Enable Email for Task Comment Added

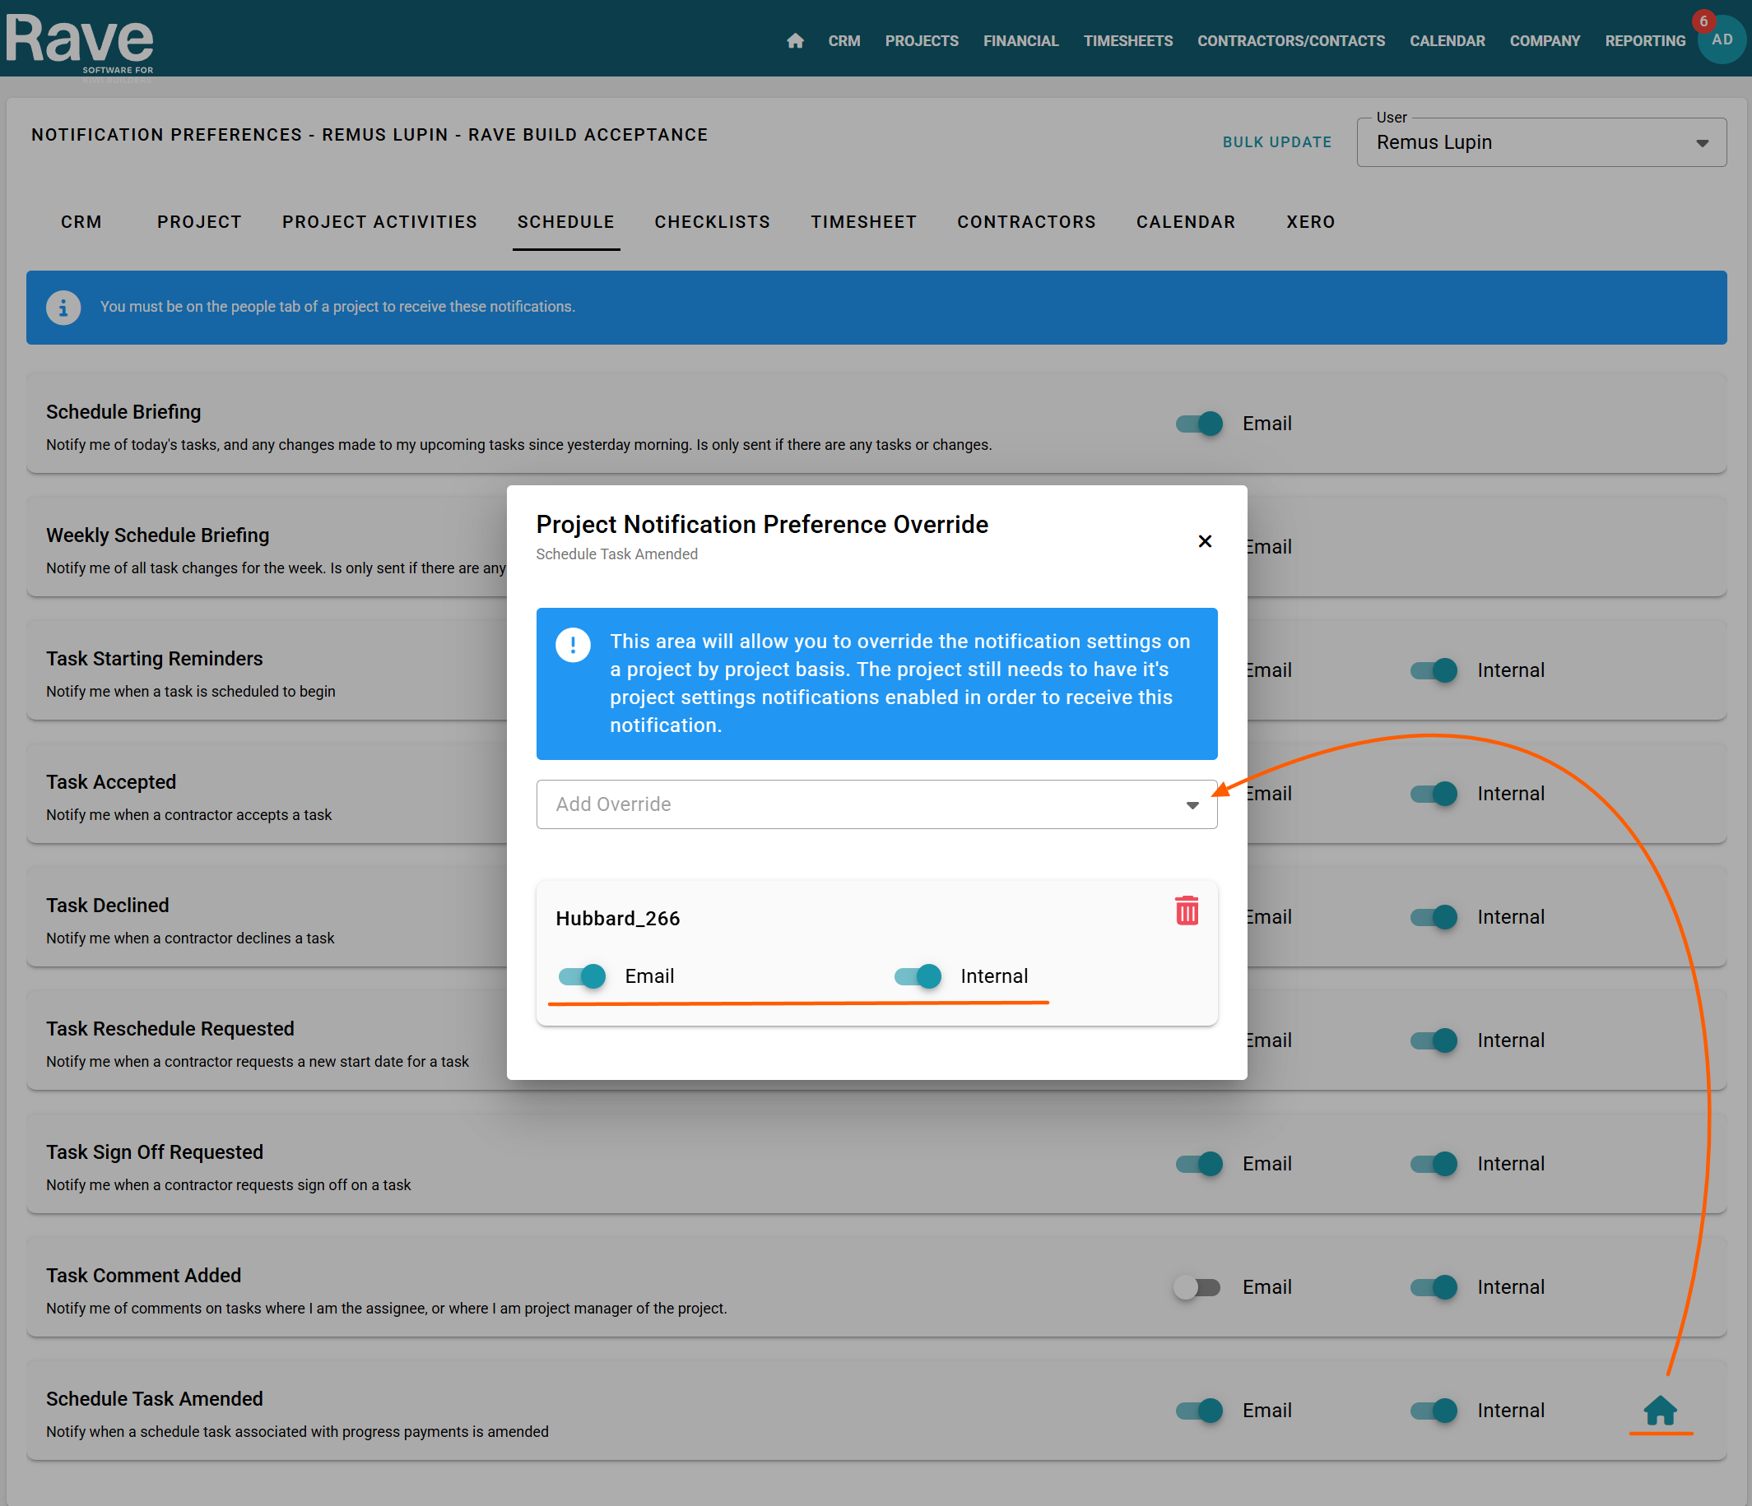[1197, 1287]
